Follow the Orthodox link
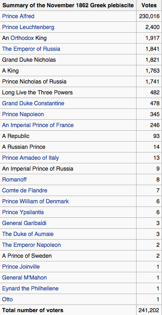The image size is (162, 315). [x=22, y=38]
